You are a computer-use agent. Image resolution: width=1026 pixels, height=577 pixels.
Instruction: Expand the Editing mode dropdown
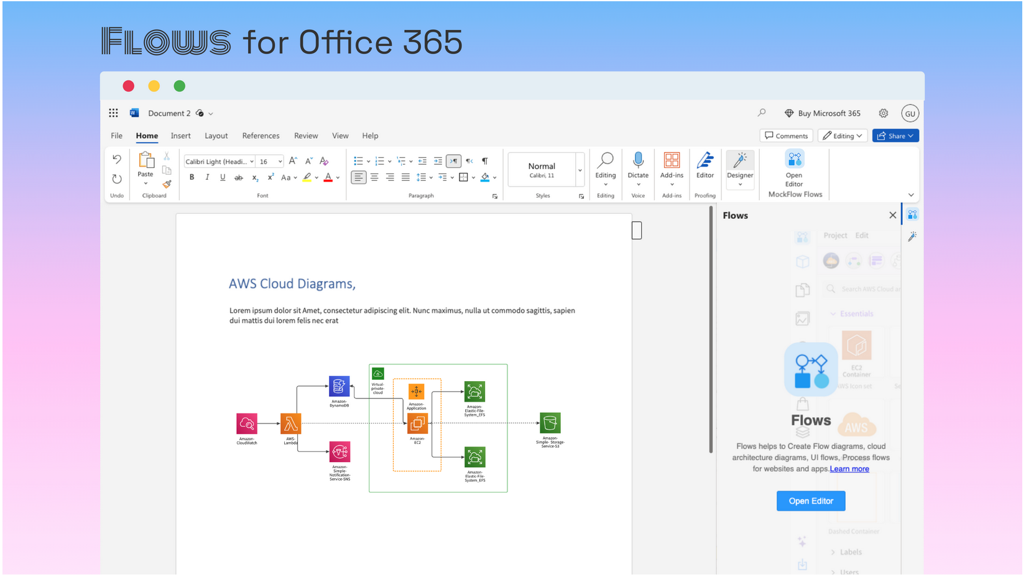pyautogui.click(x=859, y=136)
